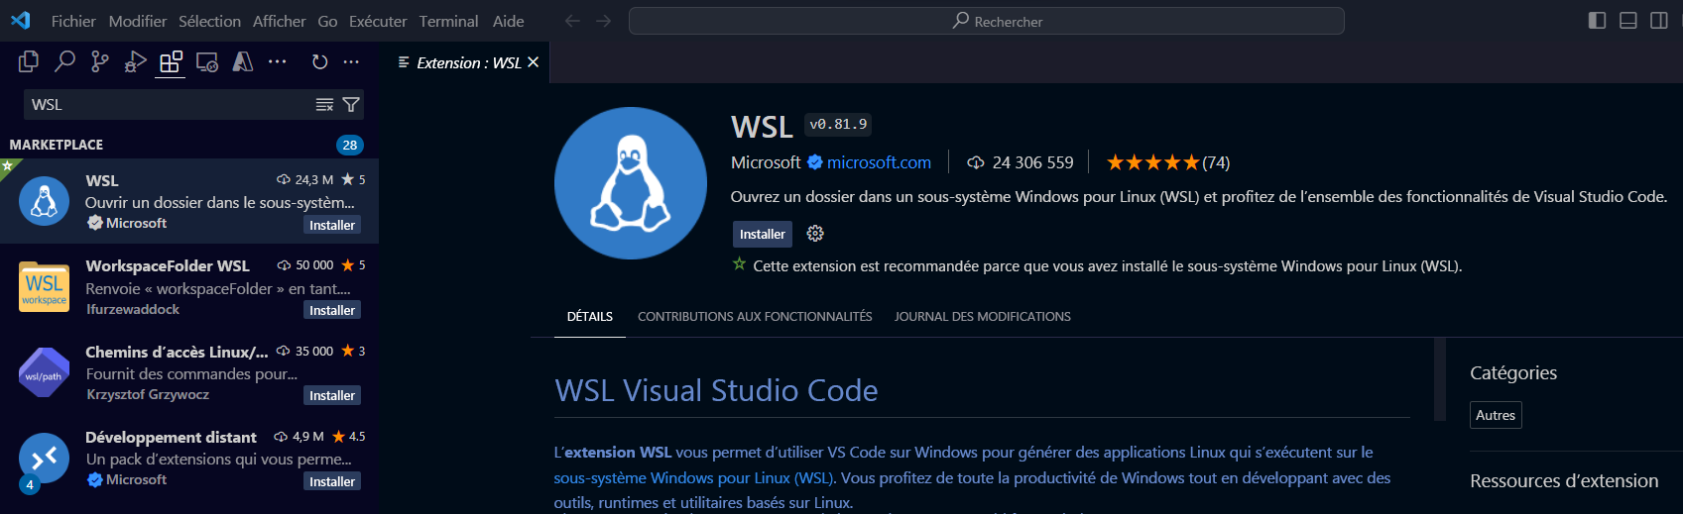Click the Ressources d'extension heading
The height and width of the screenshot is (514, 1683).
(x=1564, y=481)
